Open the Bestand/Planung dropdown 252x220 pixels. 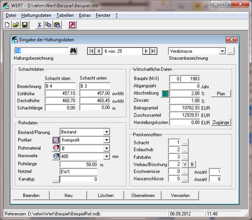pyautogui.click(x=106, y=132)
